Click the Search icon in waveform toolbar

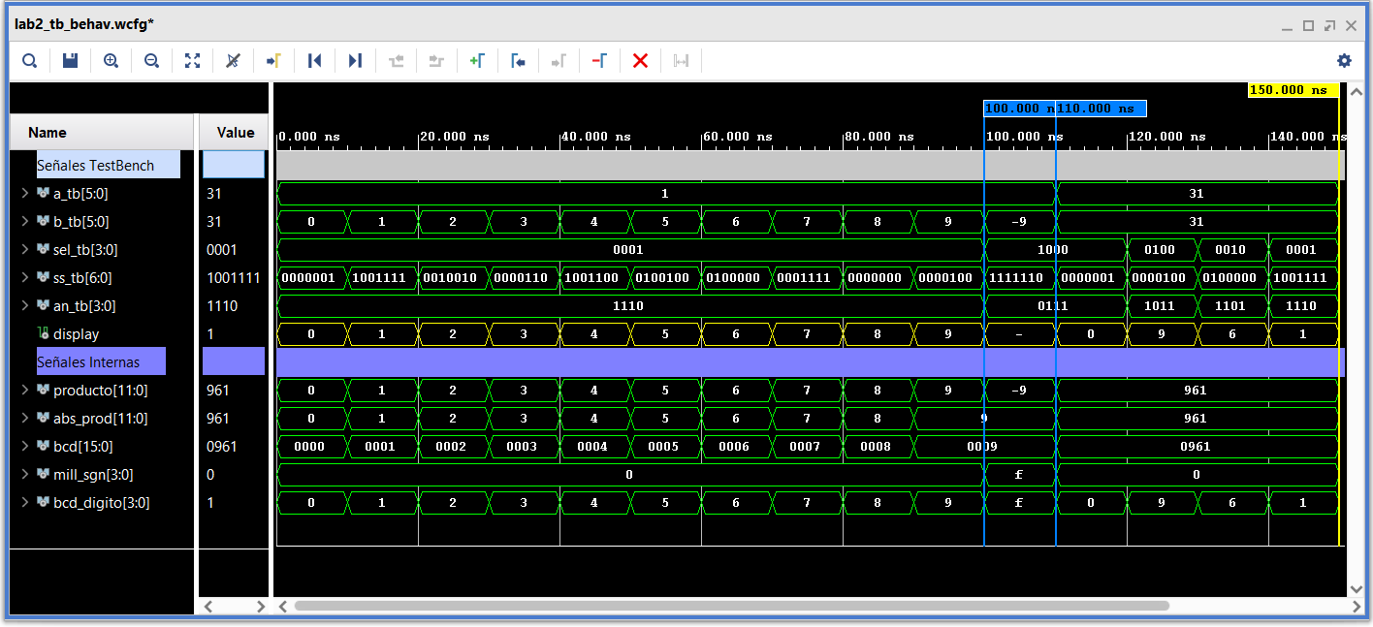[x=30, y=61]
